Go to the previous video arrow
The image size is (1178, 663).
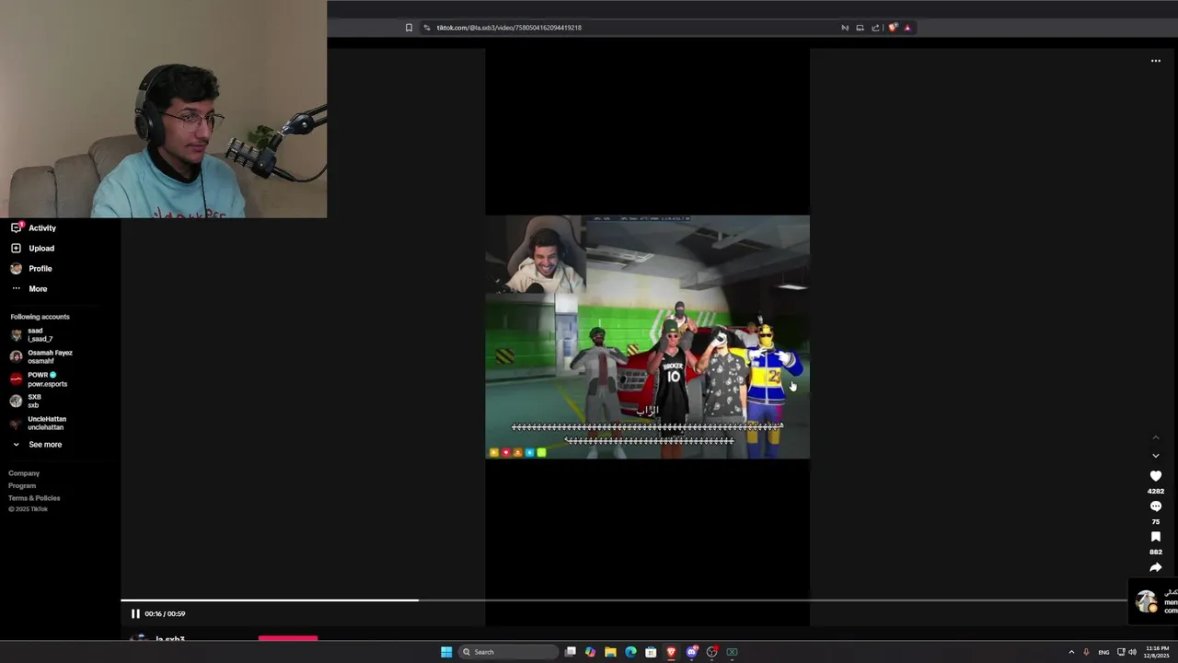pyautogui.click(x=1155, y=436)
